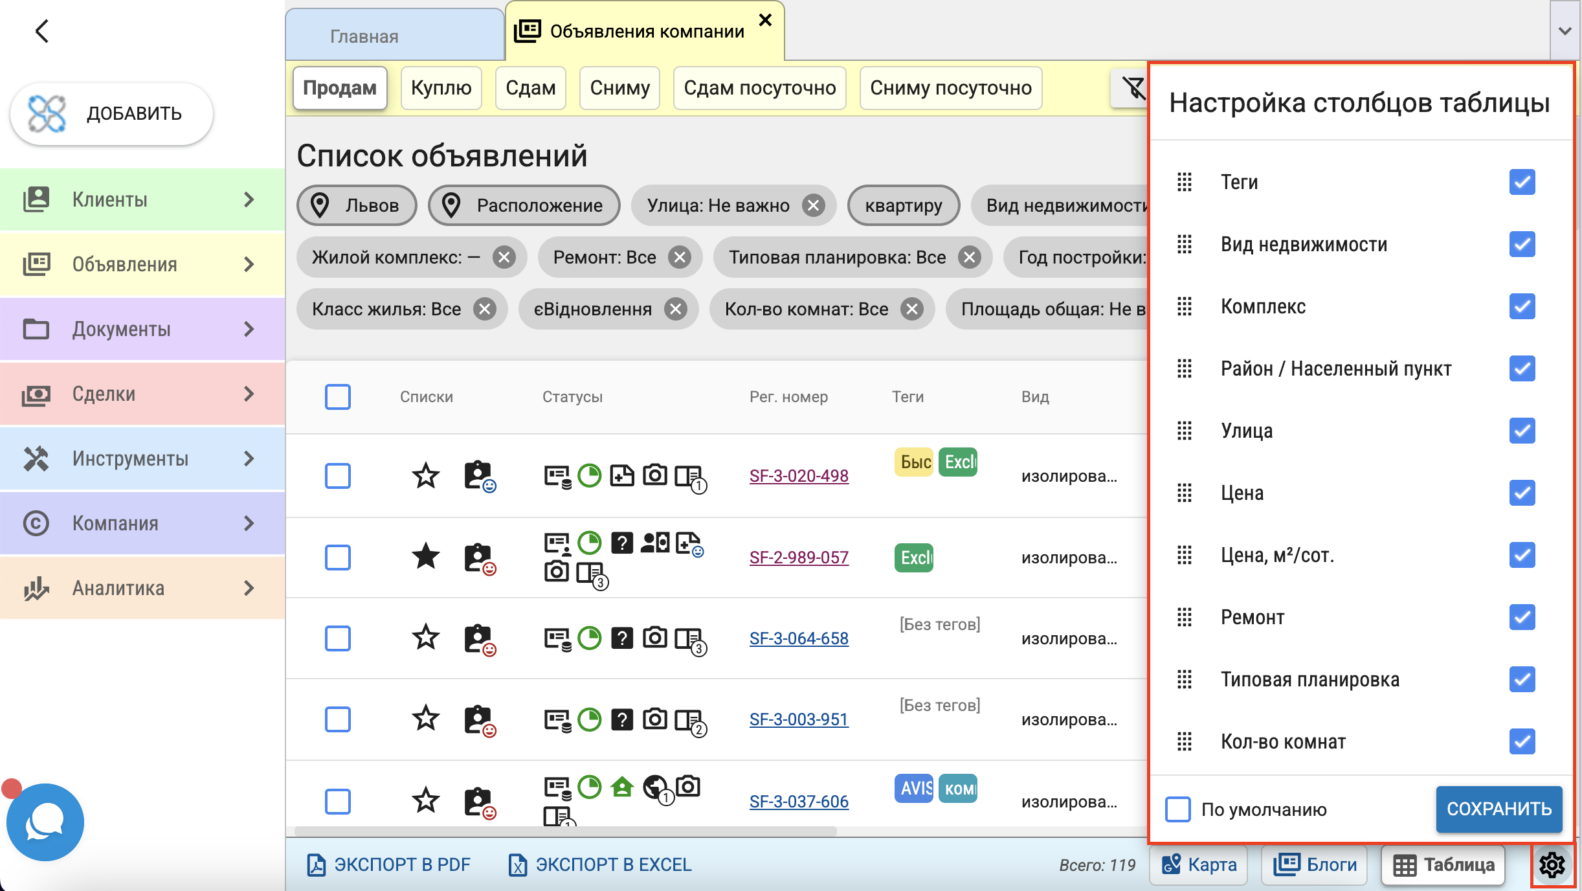The width and height of the screenshot is (1582, 891).
Task: Enable the По умолчанию checkbox
Action: point(1177,809)
